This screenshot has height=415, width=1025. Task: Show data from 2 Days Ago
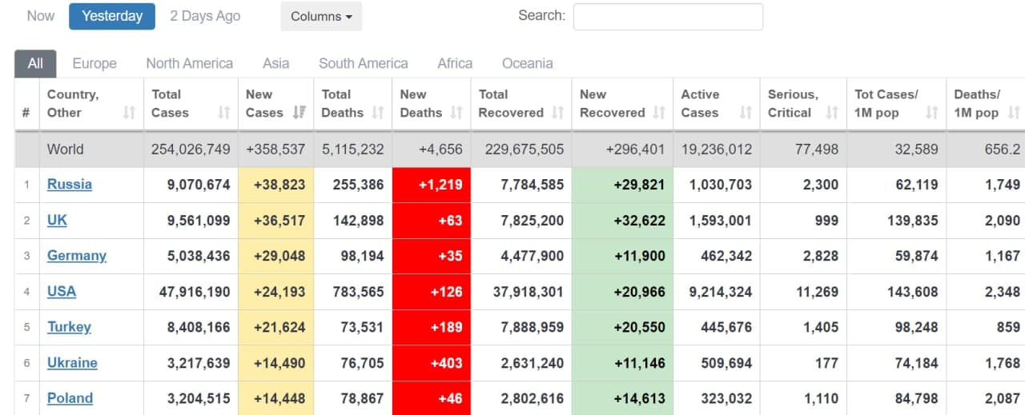point(205,16)
